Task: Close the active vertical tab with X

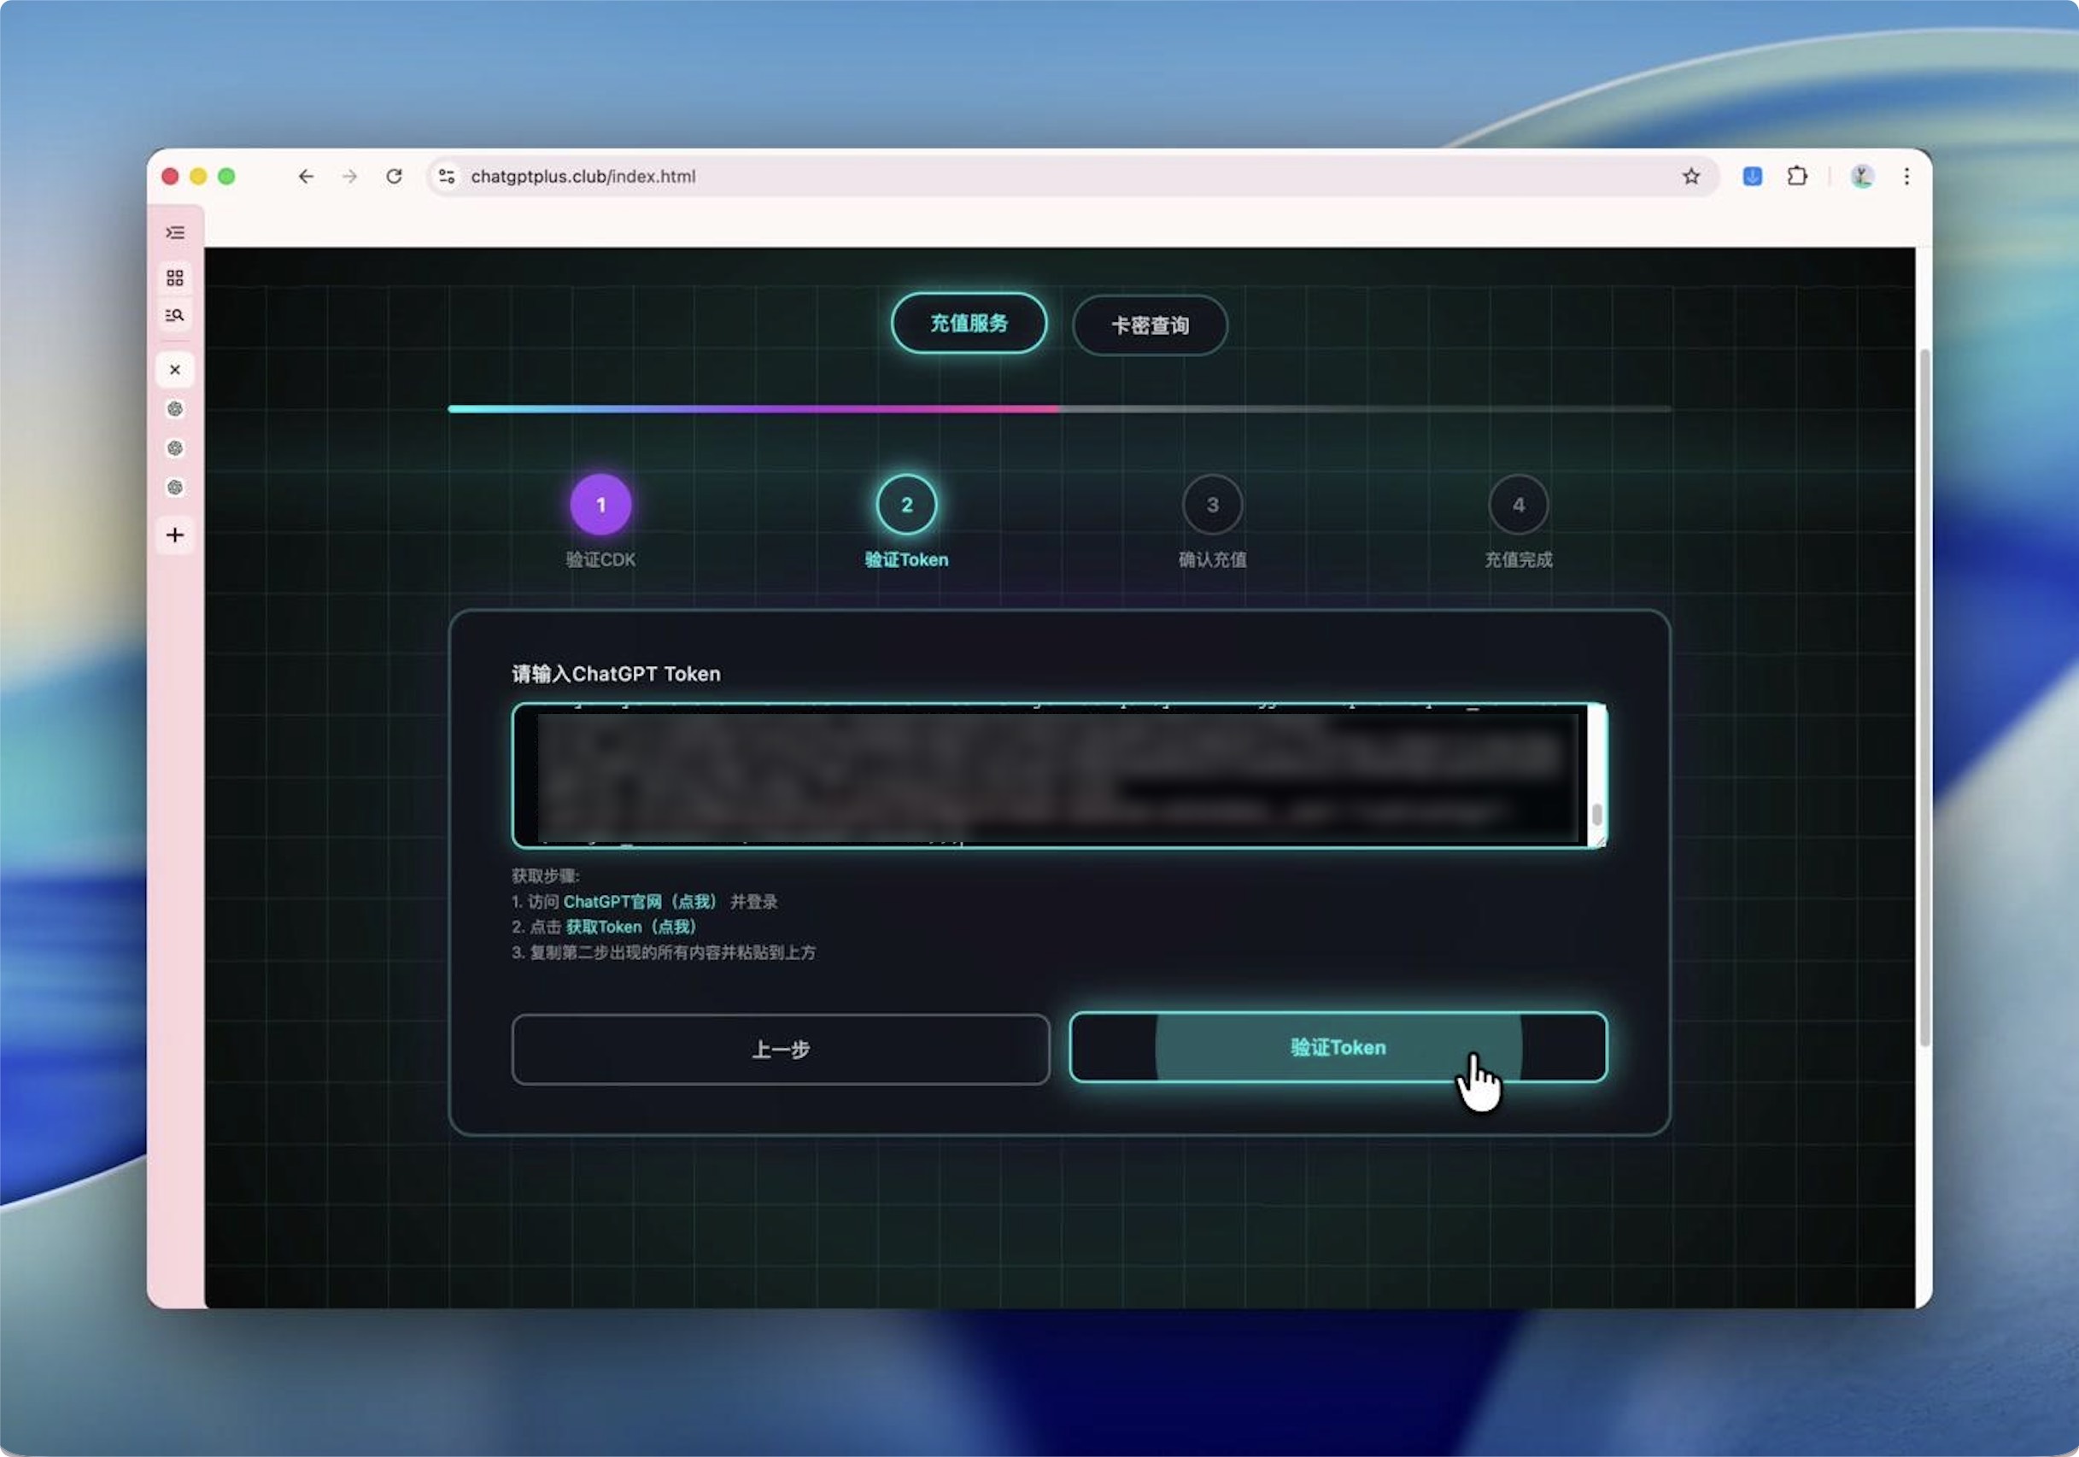Action: coord(175,370)
